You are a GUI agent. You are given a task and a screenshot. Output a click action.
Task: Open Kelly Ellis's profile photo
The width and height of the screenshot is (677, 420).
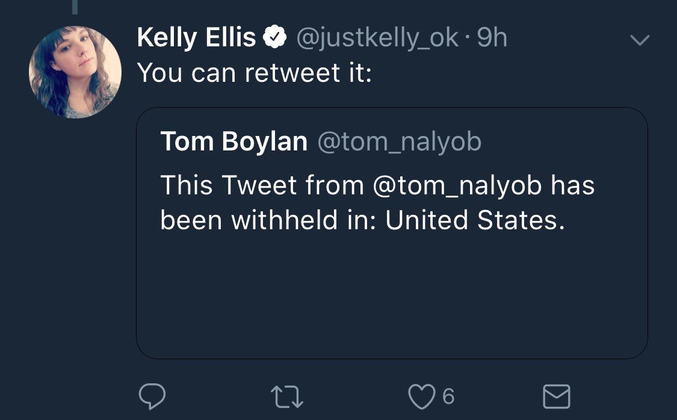click(75, 72)
